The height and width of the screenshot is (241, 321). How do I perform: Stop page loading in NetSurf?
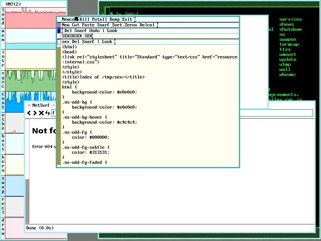click(41, 113)
